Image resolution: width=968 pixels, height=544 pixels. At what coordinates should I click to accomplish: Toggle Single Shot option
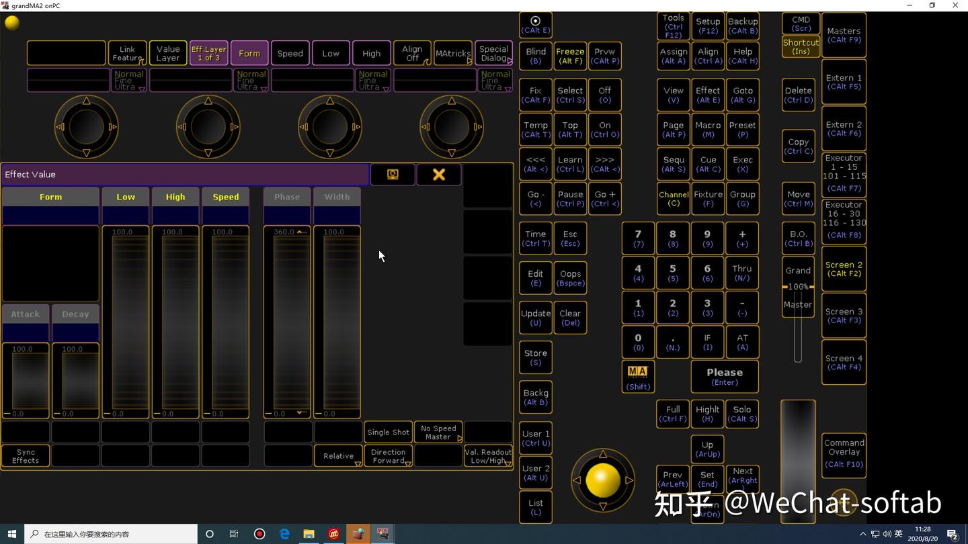pyautogui.click(x=388, y=433)
